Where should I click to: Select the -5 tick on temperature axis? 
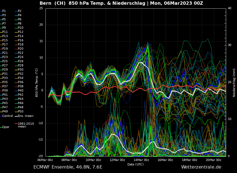pos(42,107)
